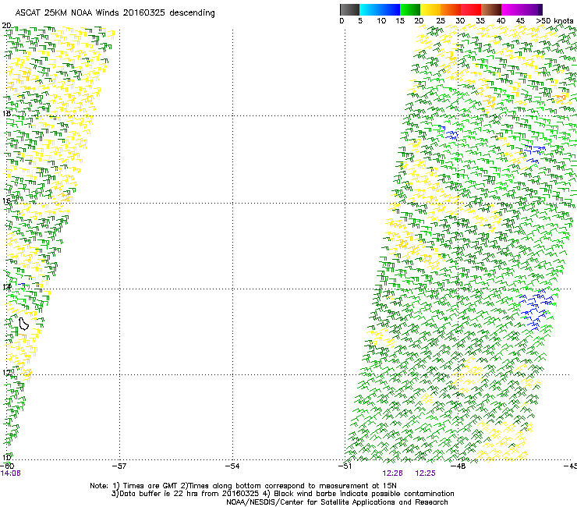Click the 'Data buffer is 22 hrs' note line
The image size is (577, 507).
282,494
